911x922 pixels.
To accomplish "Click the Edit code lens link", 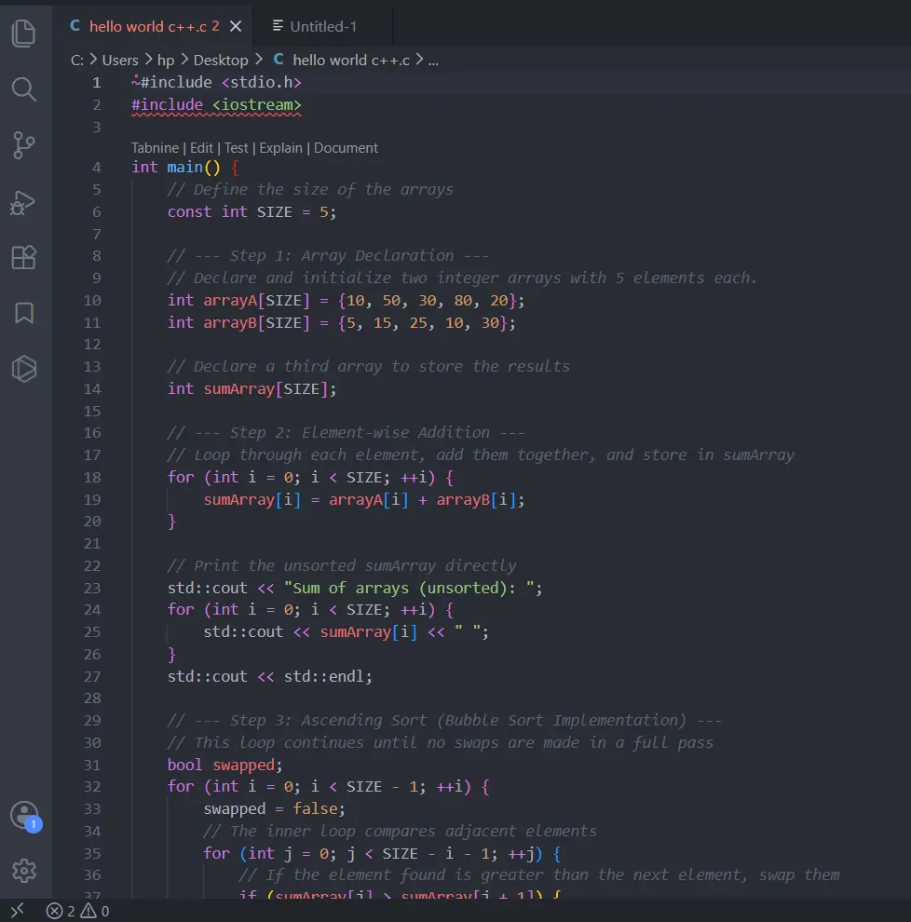I will coord(201,147).
